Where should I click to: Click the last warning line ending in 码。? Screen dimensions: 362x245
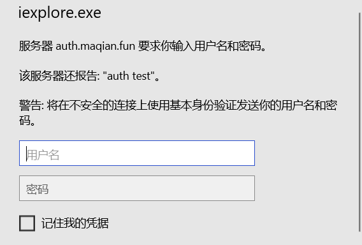pyautogui.click(x=27, y=121)
